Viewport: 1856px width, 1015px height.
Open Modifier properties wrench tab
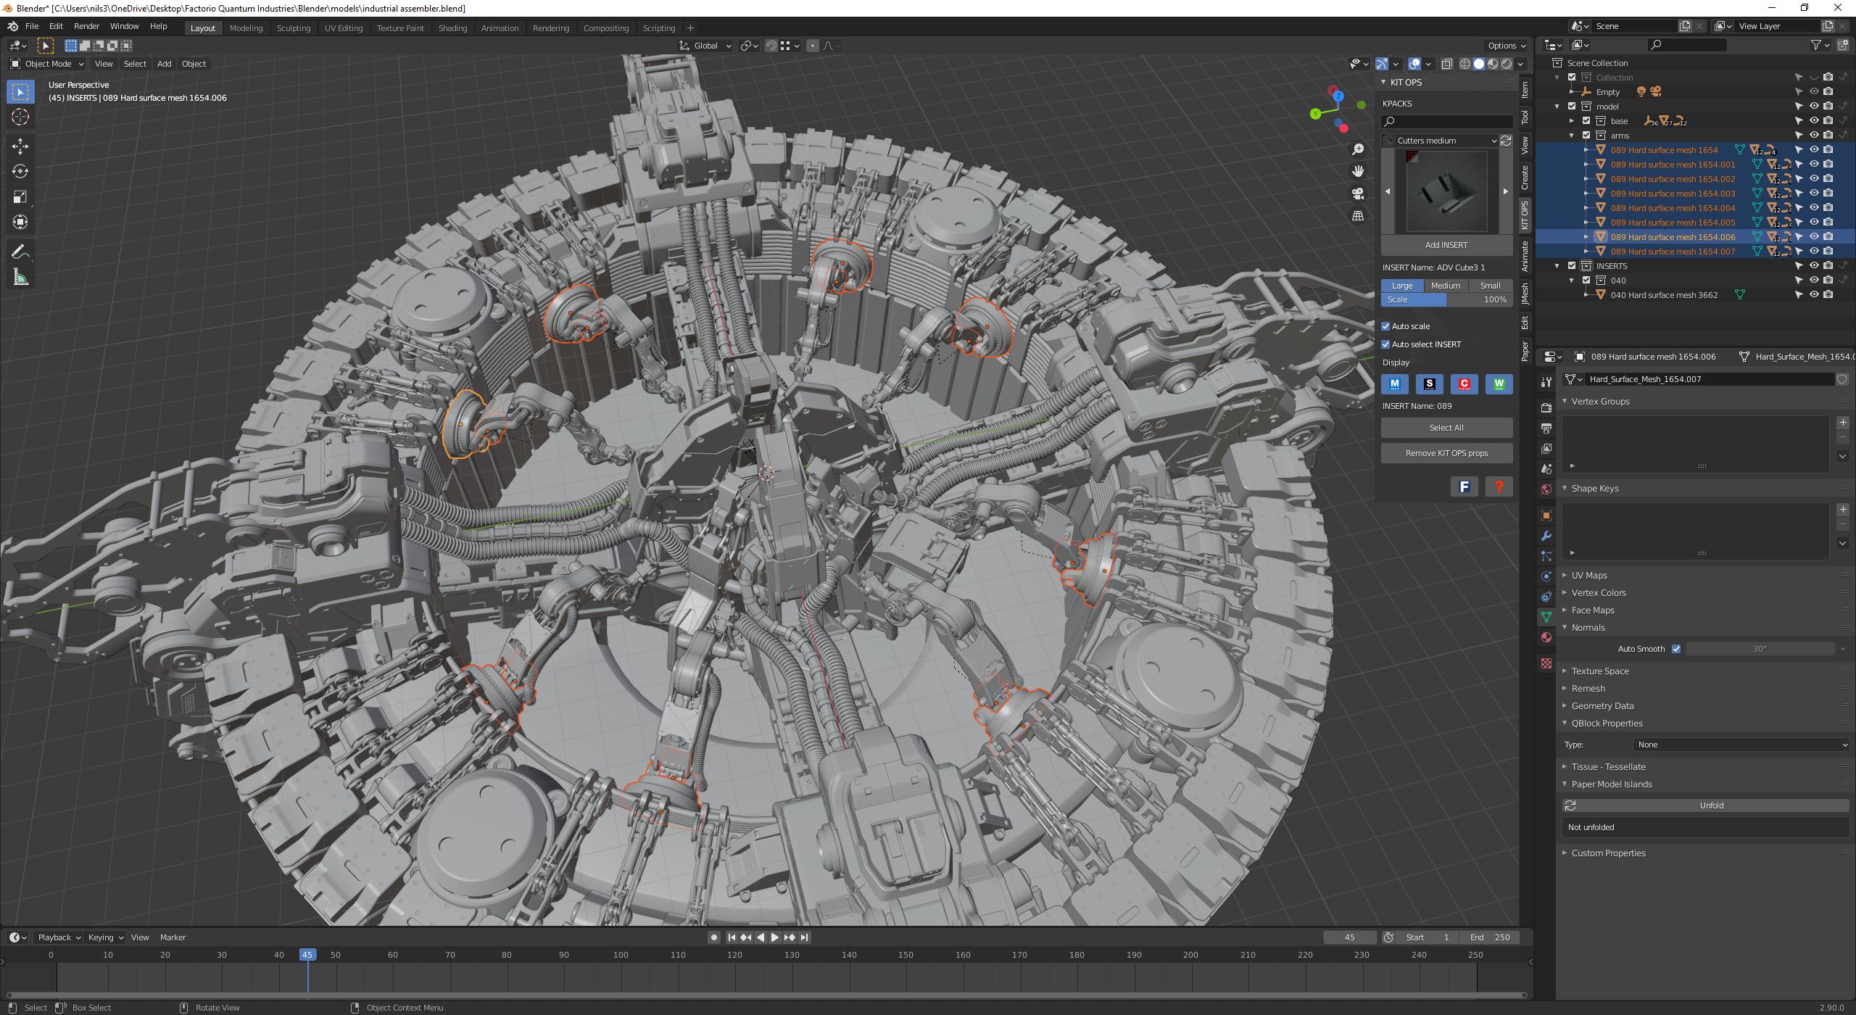click(1546, 536)
